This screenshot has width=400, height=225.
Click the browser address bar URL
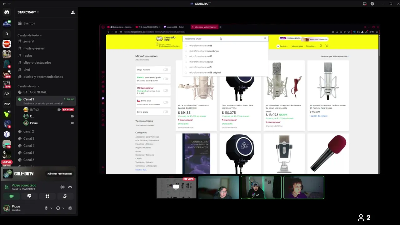155,32
